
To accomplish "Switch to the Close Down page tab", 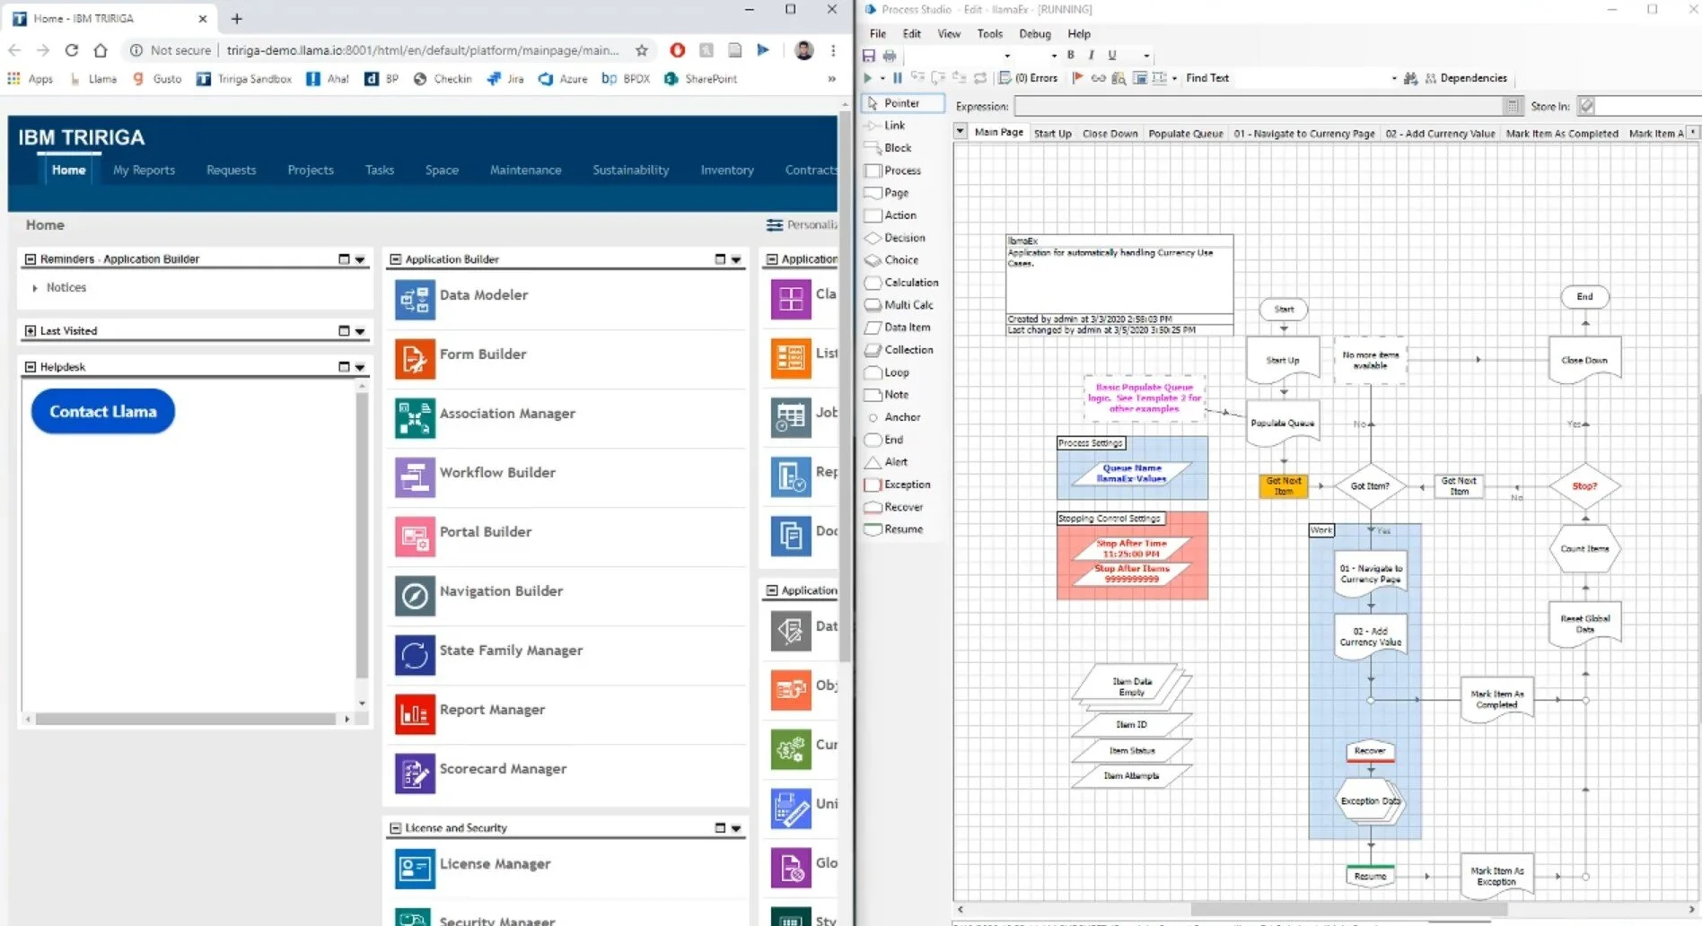I will click(1110, 133).
